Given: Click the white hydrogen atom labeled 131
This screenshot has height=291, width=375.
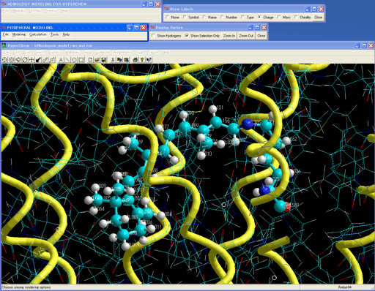Looking at the screenshot, I should [x=213, y=109].
